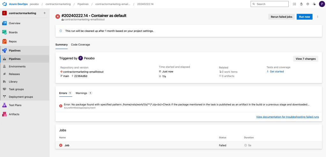This screenshot has height=157, width=326.
Task: Focus the Search input field
Action: click(270, 4)
